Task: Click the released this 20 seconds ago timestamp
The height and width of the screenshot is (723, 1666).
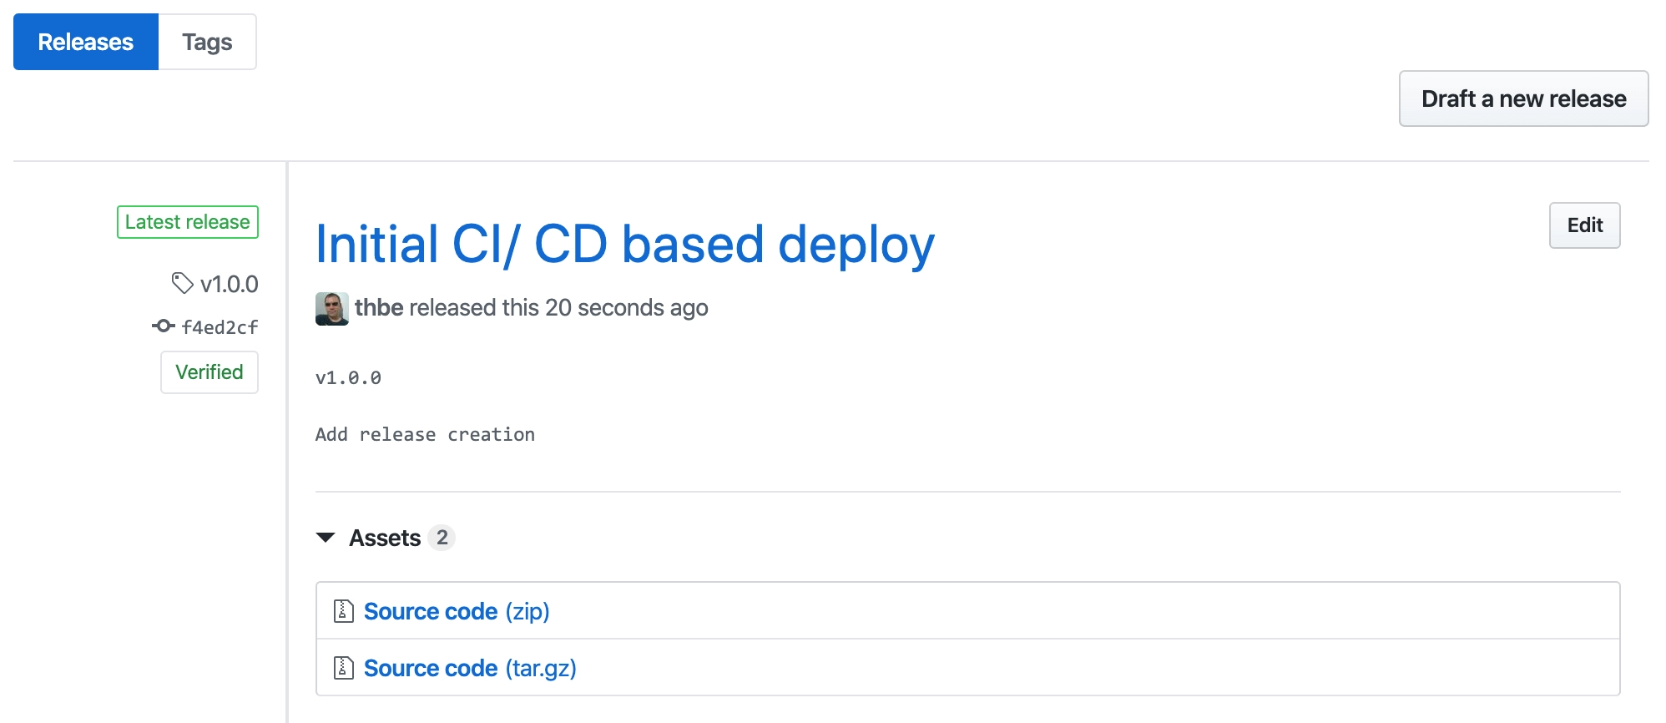Action: [x=558, y=308]
